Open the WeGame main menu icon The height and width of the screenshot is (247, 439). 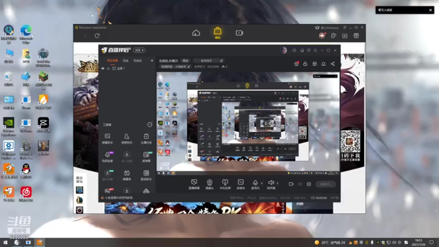(x=345, y=27)
